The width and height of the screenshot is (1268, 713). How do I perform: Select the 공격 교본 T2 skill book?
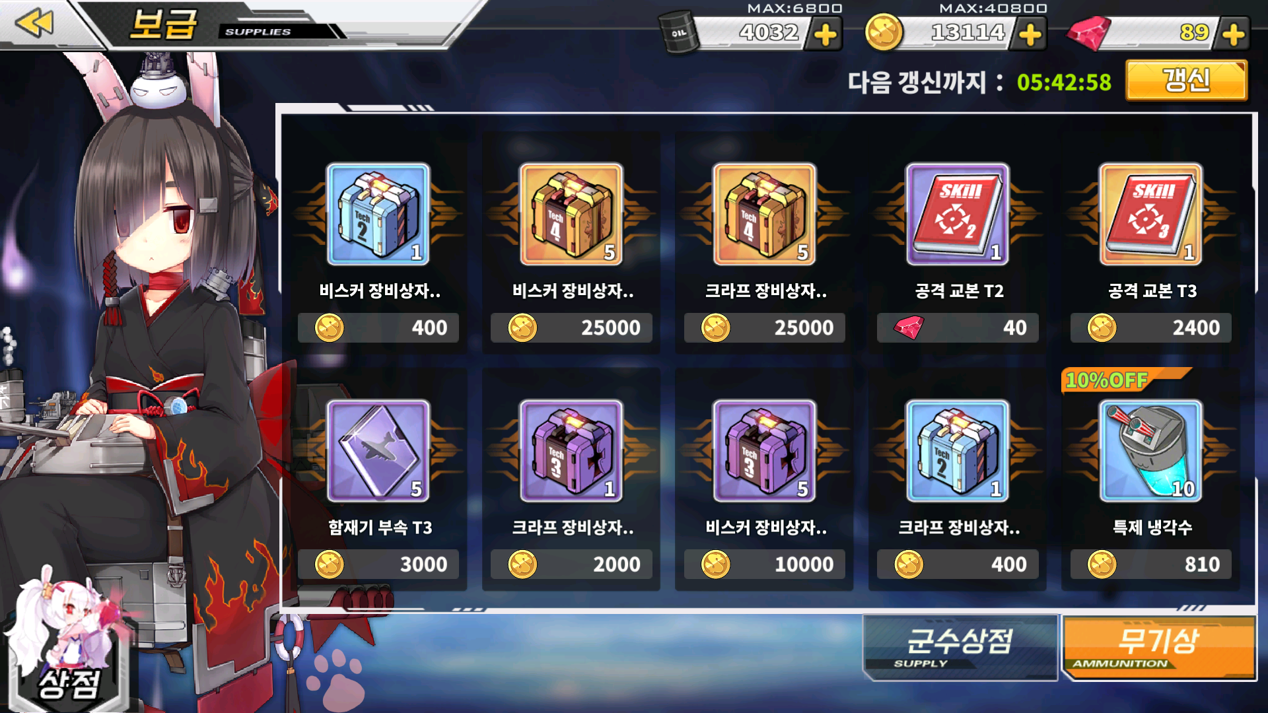pos(958,214)
